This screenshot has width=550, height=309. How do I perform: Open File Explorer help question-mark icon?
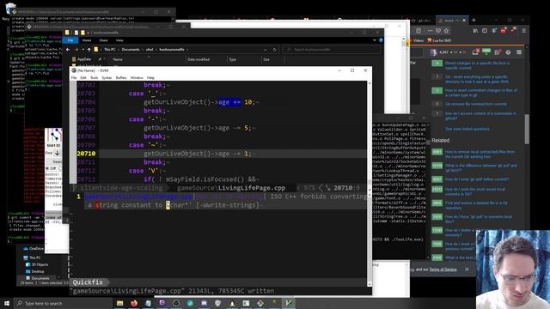(381, 40)
